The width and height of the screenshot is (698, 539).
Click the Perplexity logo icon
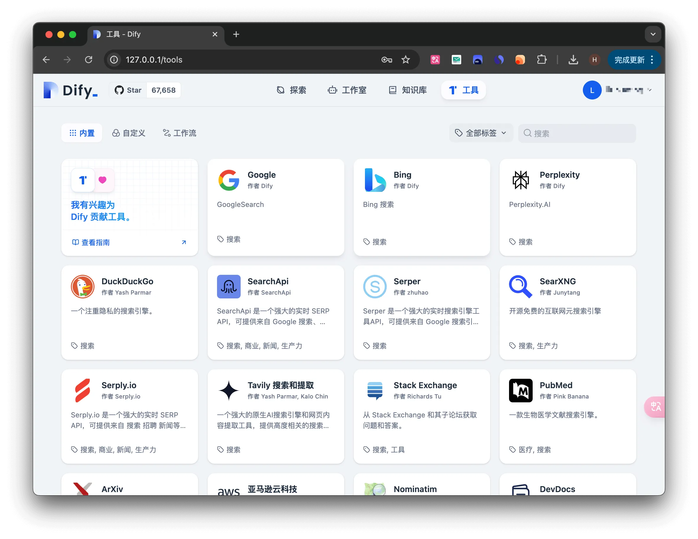tap(521, 180)
